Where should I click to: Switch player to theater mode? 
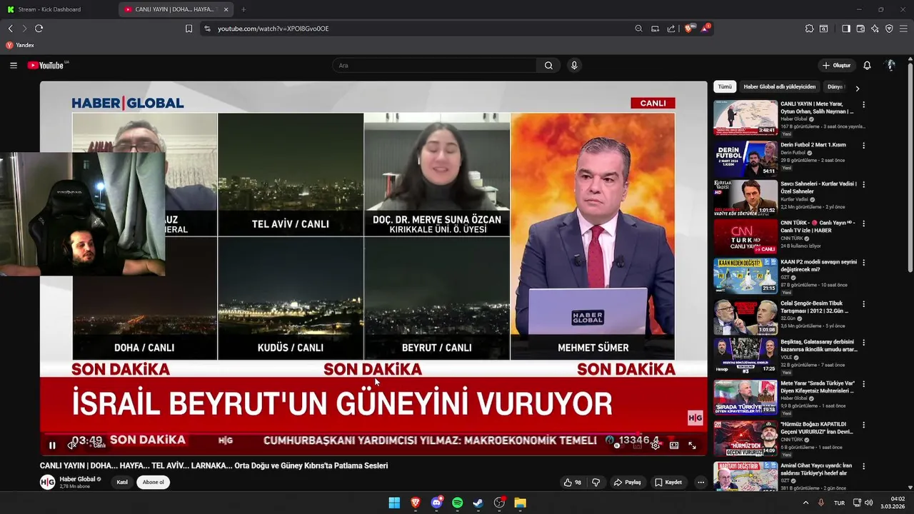(674, 445)
